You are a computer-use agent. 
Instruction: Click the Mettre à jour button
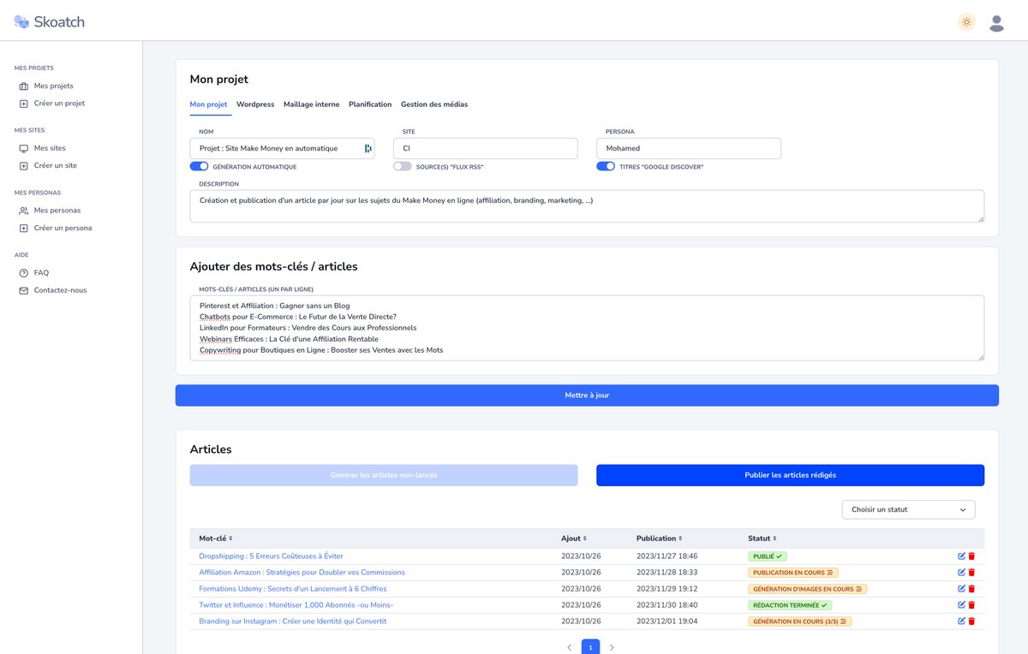coord(587,395)
